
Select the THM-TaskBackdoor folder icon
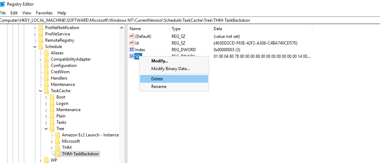(x=57, y=154)
